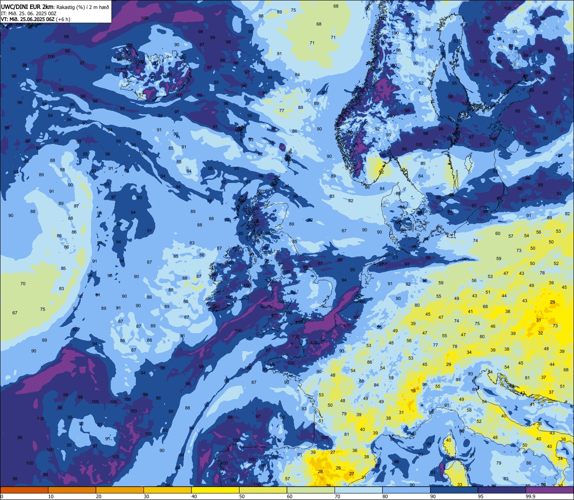The width and height of the screenshot is (574, 500).
Task: Choose the 80–90 light blue legend swatch
Action: click(406, 490)
